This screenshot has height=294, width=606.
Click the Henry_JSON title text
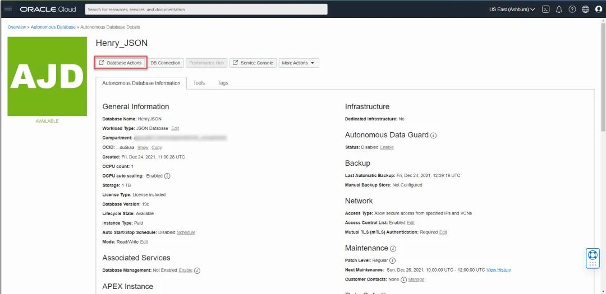click(x=122, y=43)
